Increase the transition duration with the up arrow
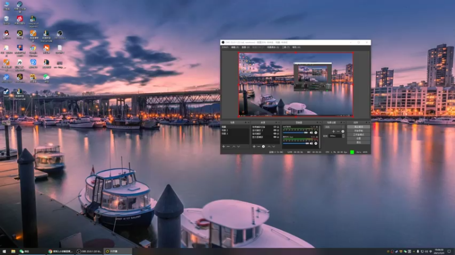The width and height of the screenshot is (455, 255). click(344, 135)
